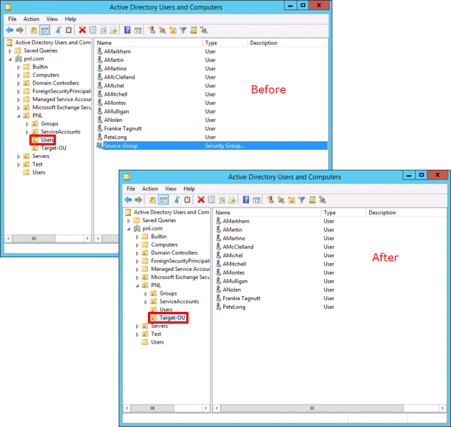Click Properties icon in rear window toolbar

[x=93, y=30]
